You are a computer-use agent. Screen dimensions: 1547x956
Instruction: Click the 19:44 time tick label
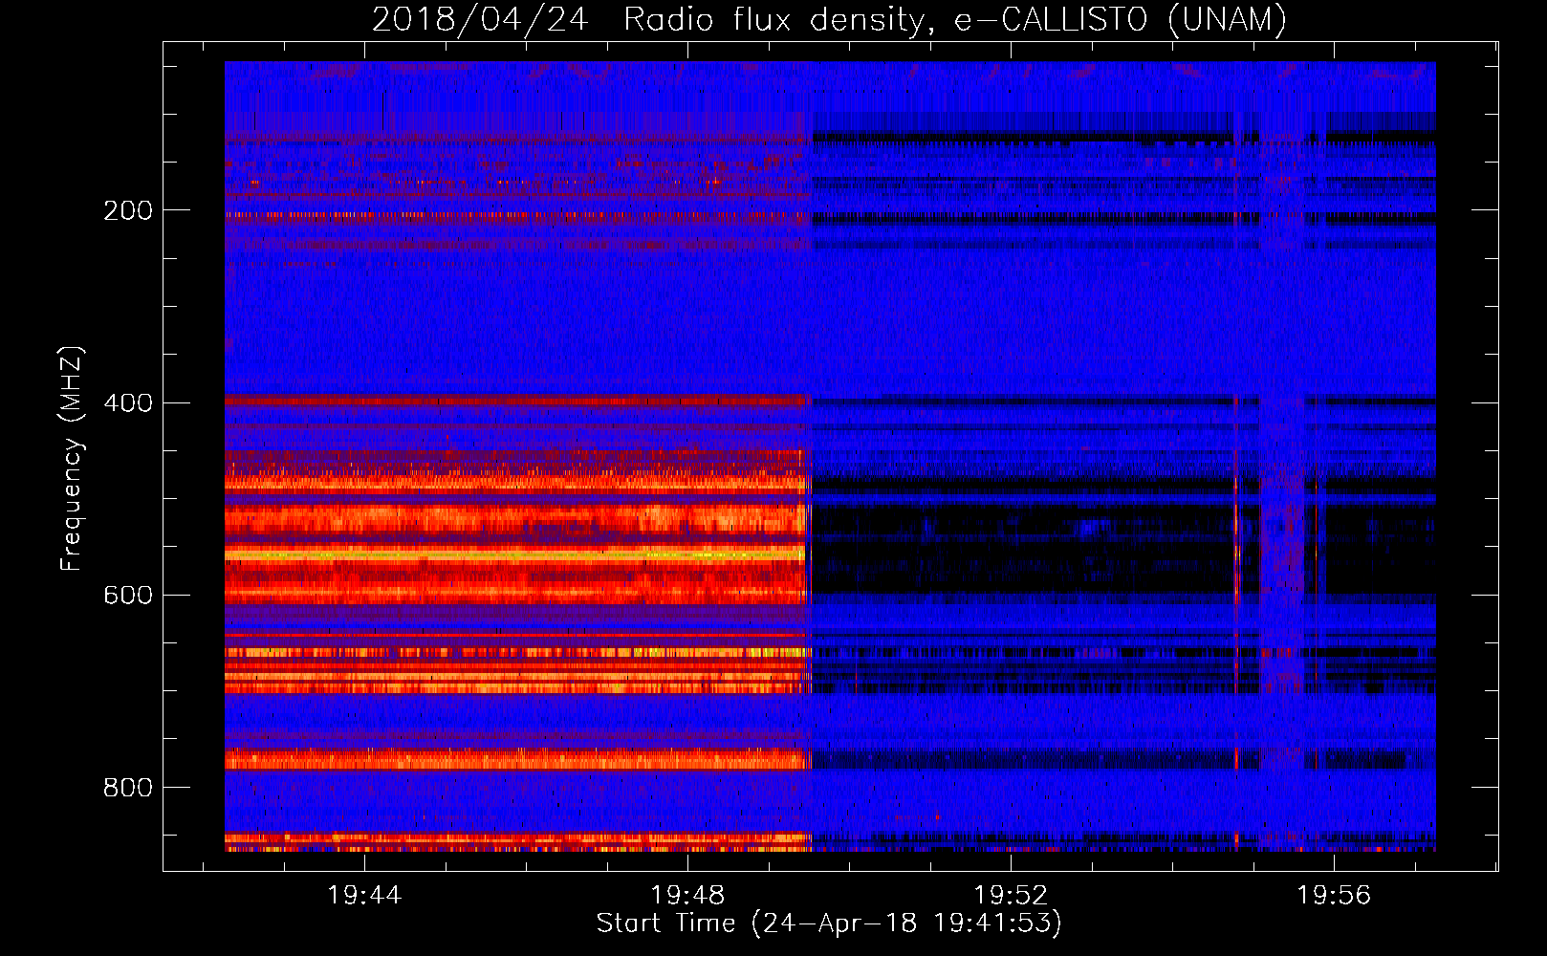tap(364, 896)
